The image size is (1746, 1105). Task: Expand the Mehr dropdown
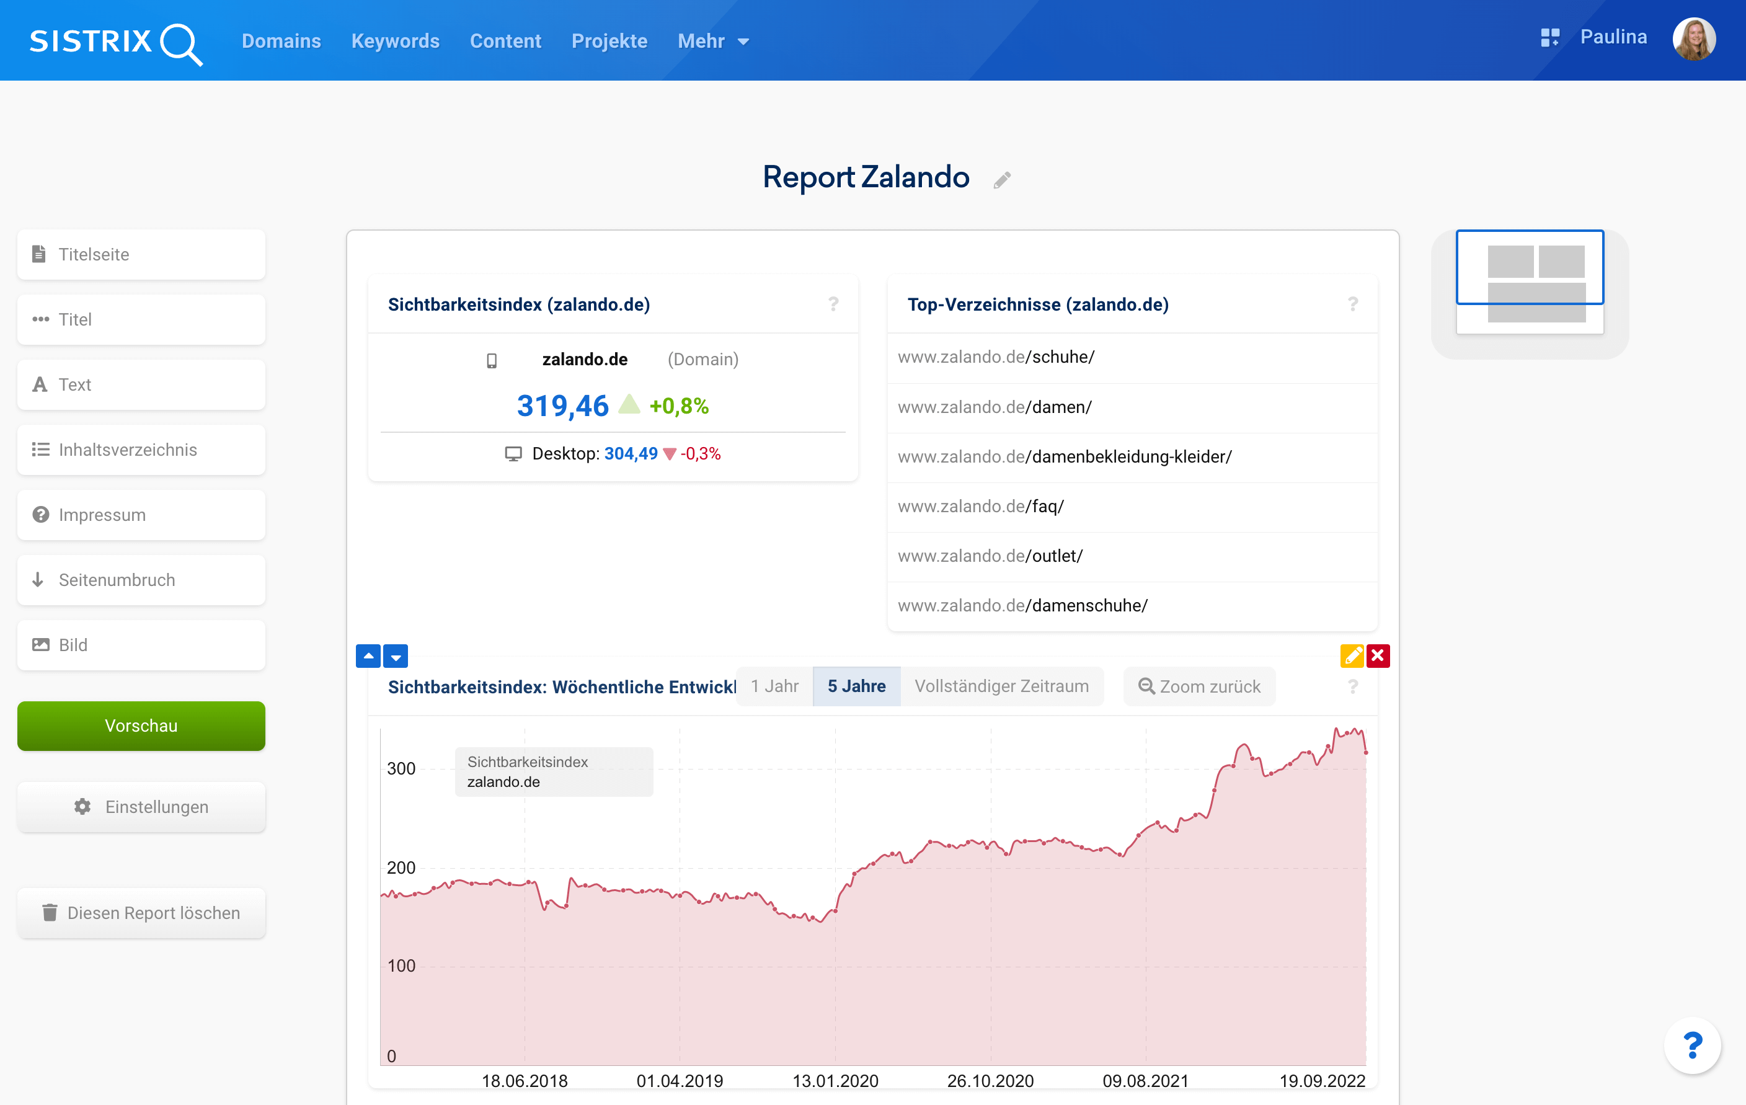713,42
